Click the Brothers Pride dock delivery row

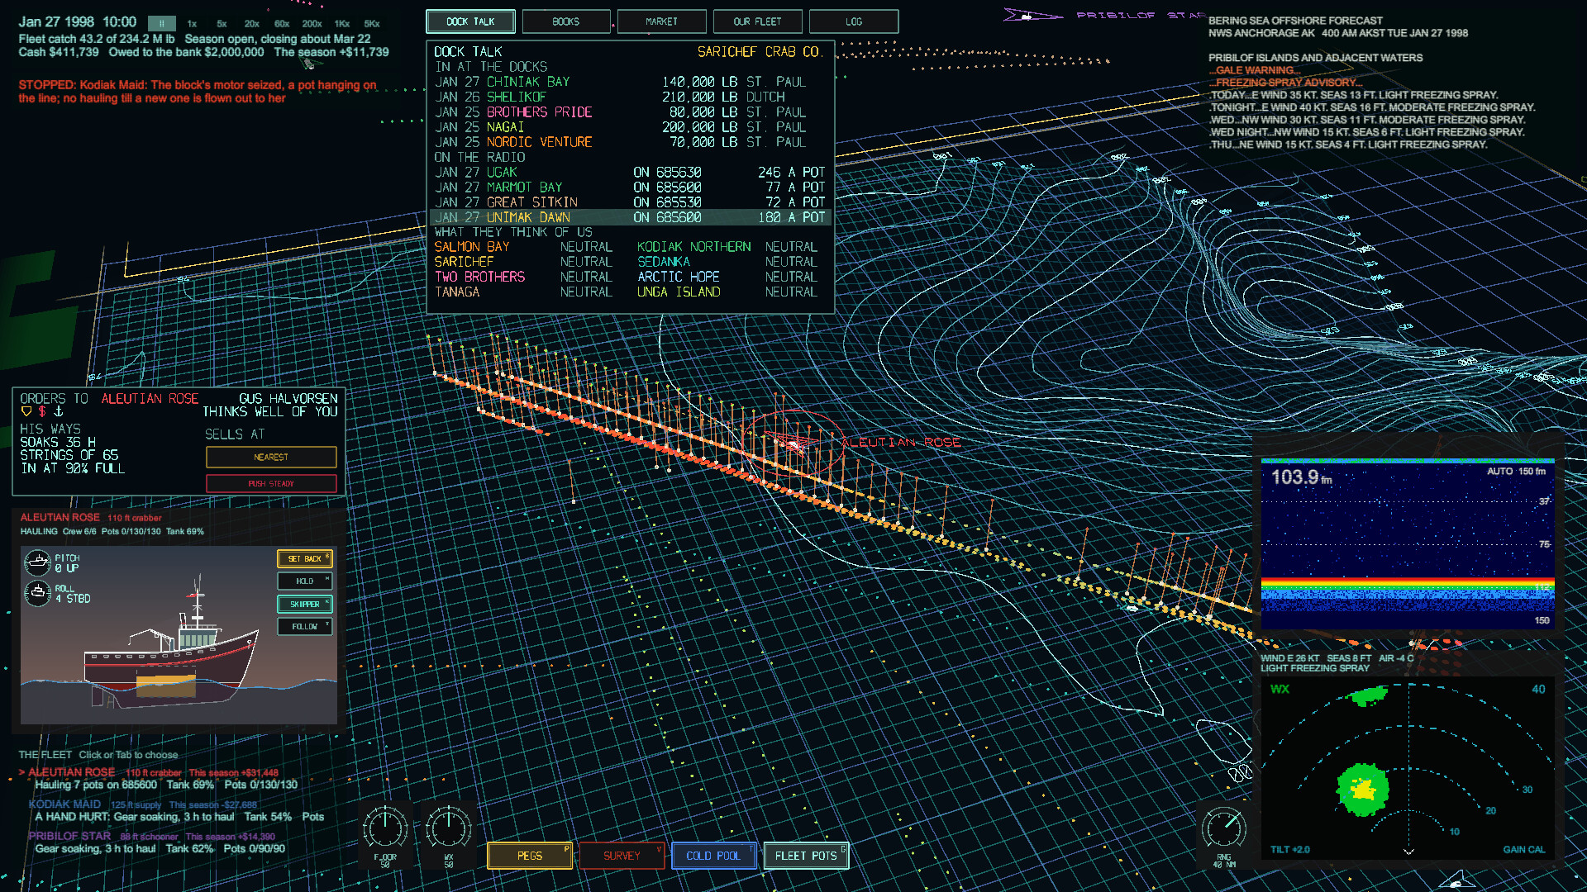point(630,112)
